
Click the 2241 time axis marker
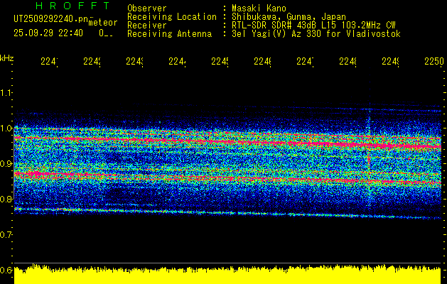point(49,61)
